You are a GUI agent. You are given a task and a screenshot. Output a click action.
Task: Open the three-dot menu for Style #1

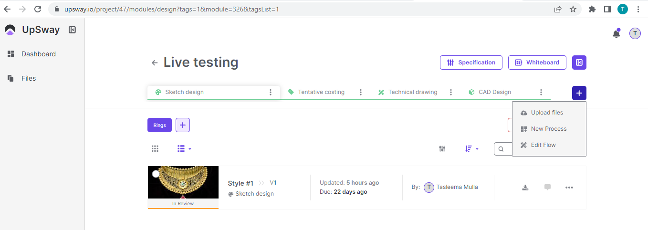pos(569,188)
